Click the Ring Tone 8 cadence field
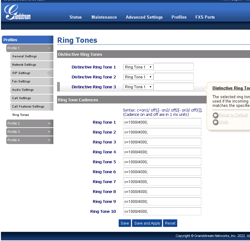250x241 pixels. coord(162,192)
